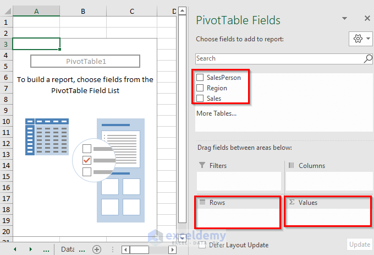This screenshot has width=374, height=255.
Task: Open the PivotTable Fields task pane options arrow
Action: tap(344, 18)
